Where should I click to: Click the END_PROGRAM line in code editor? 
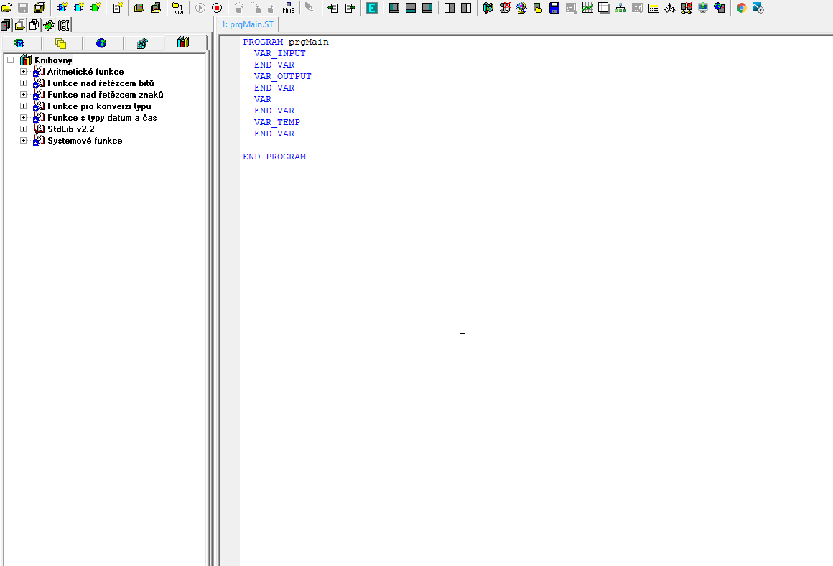(274, 157)
